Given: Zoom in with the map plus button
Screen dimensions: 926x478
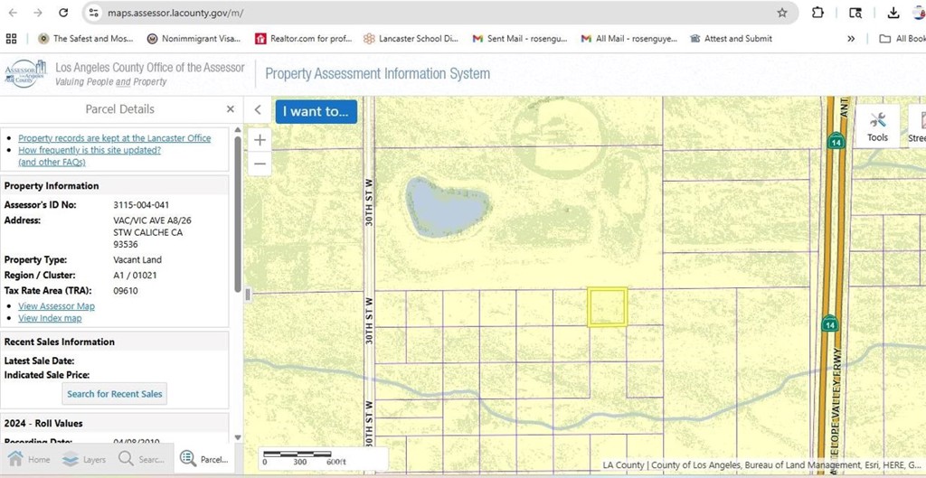Looking at the screenshot, I should pyautogui.click(x=260, y=140).
